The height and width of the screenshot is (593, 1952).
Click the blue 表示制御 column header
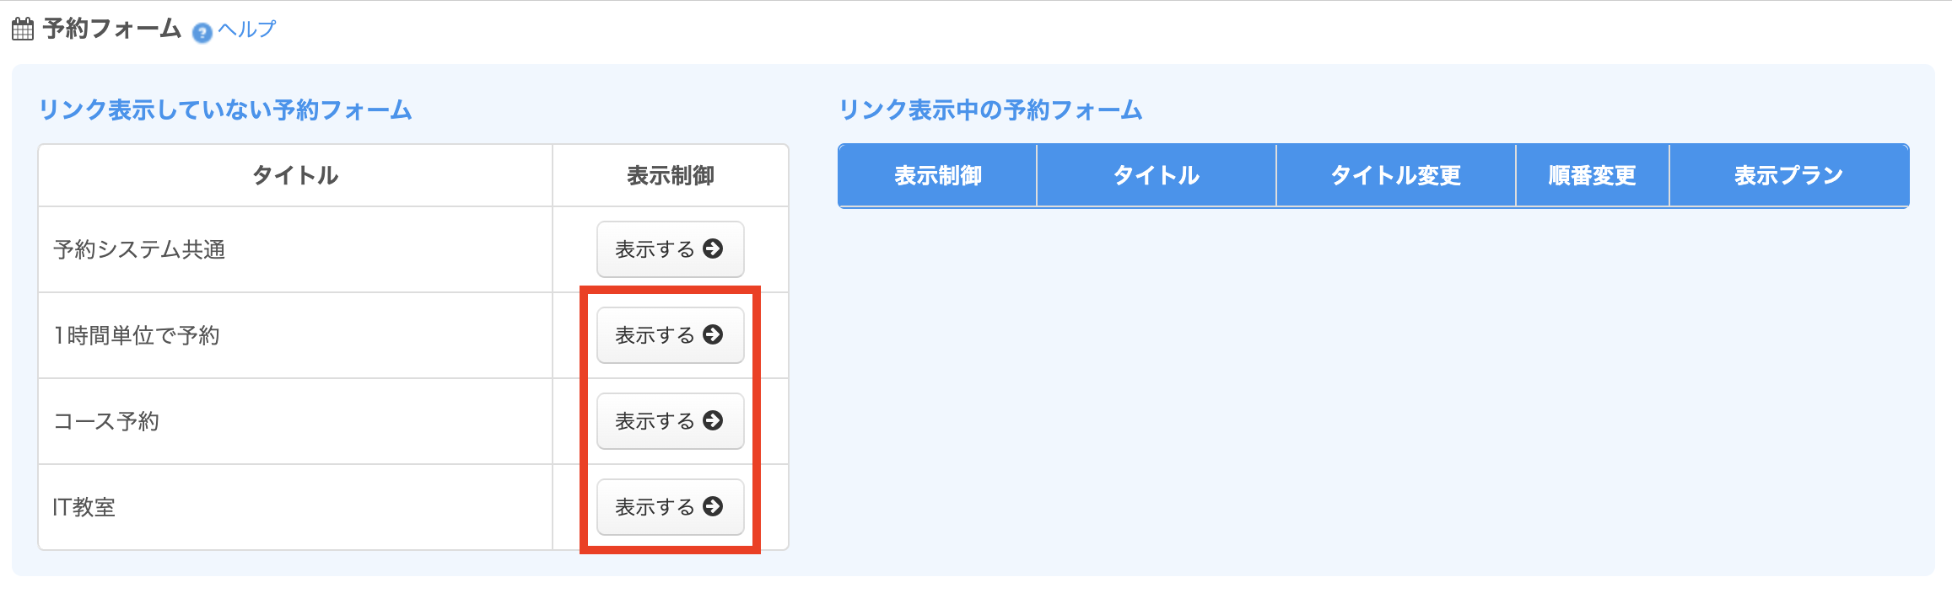pyautogui.click(x=937, y=175)
